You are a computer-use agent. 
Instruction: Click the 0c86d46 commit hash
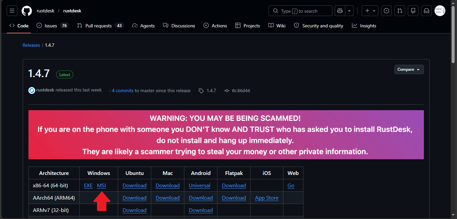[241, 90]
